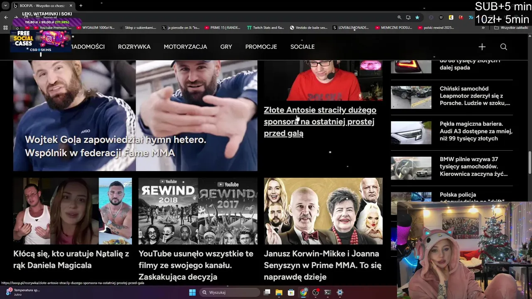Click the Audi A3 sidebar thumbnail

[x=411, y=132]
